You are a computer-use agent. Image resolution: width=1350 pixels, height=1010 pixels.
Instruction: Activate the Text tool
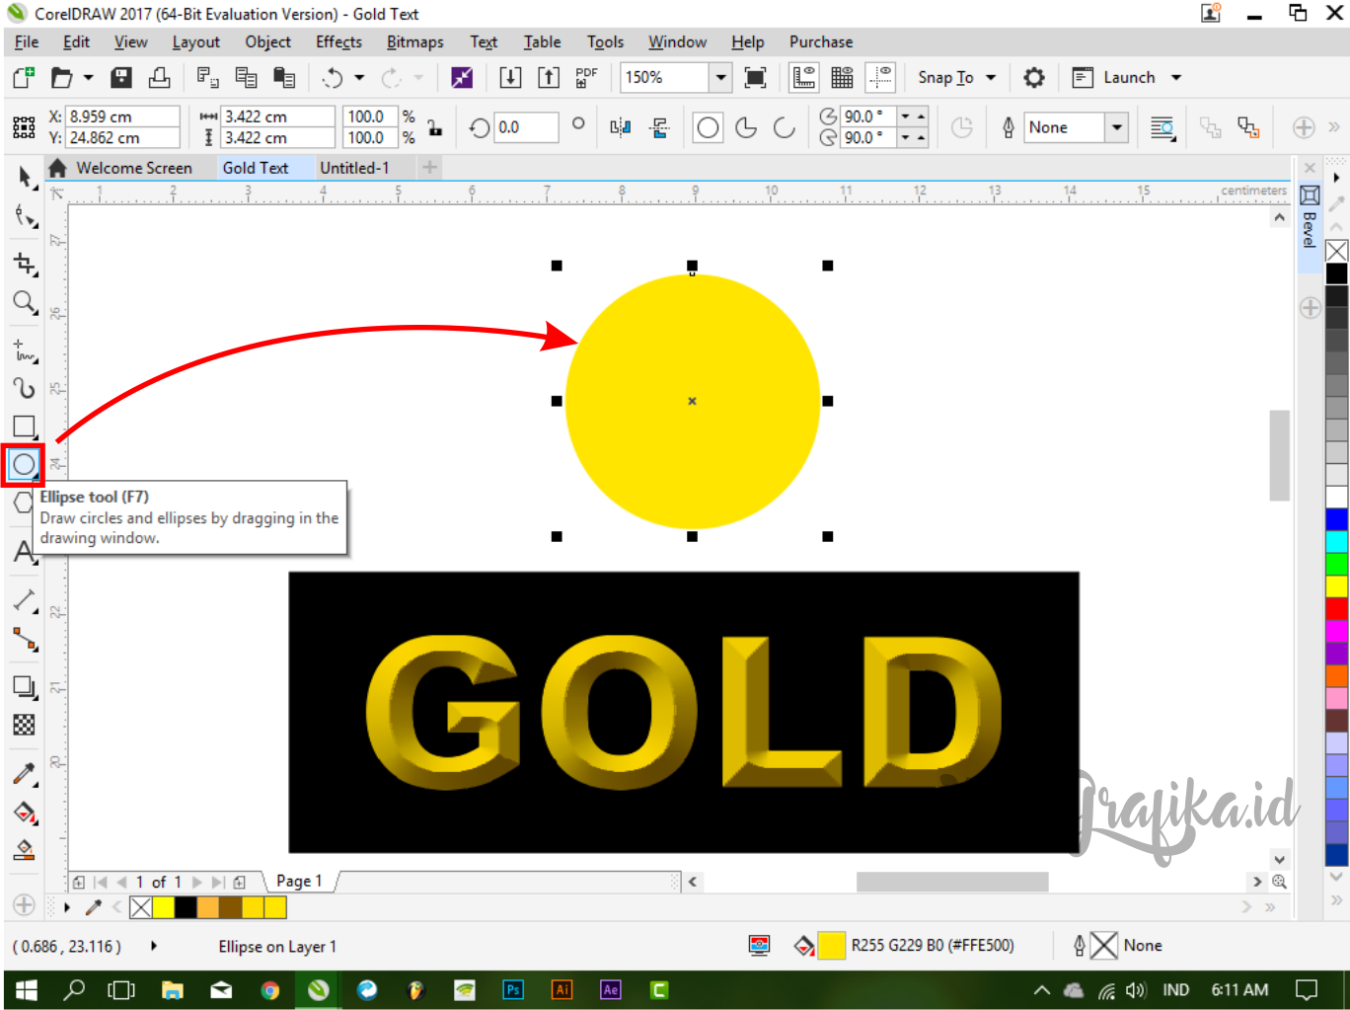point(24,553)
